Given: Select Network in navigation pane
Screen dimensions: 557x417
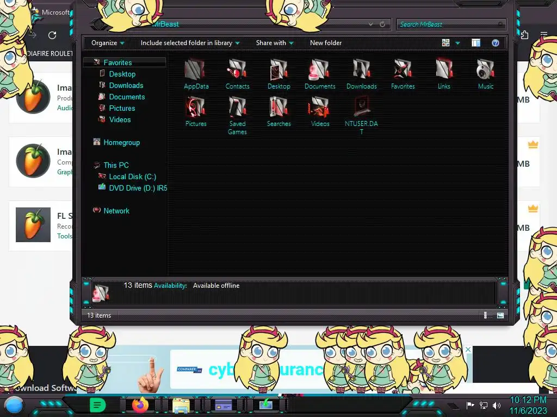Looking at the screenshot, I should point(116,211).
